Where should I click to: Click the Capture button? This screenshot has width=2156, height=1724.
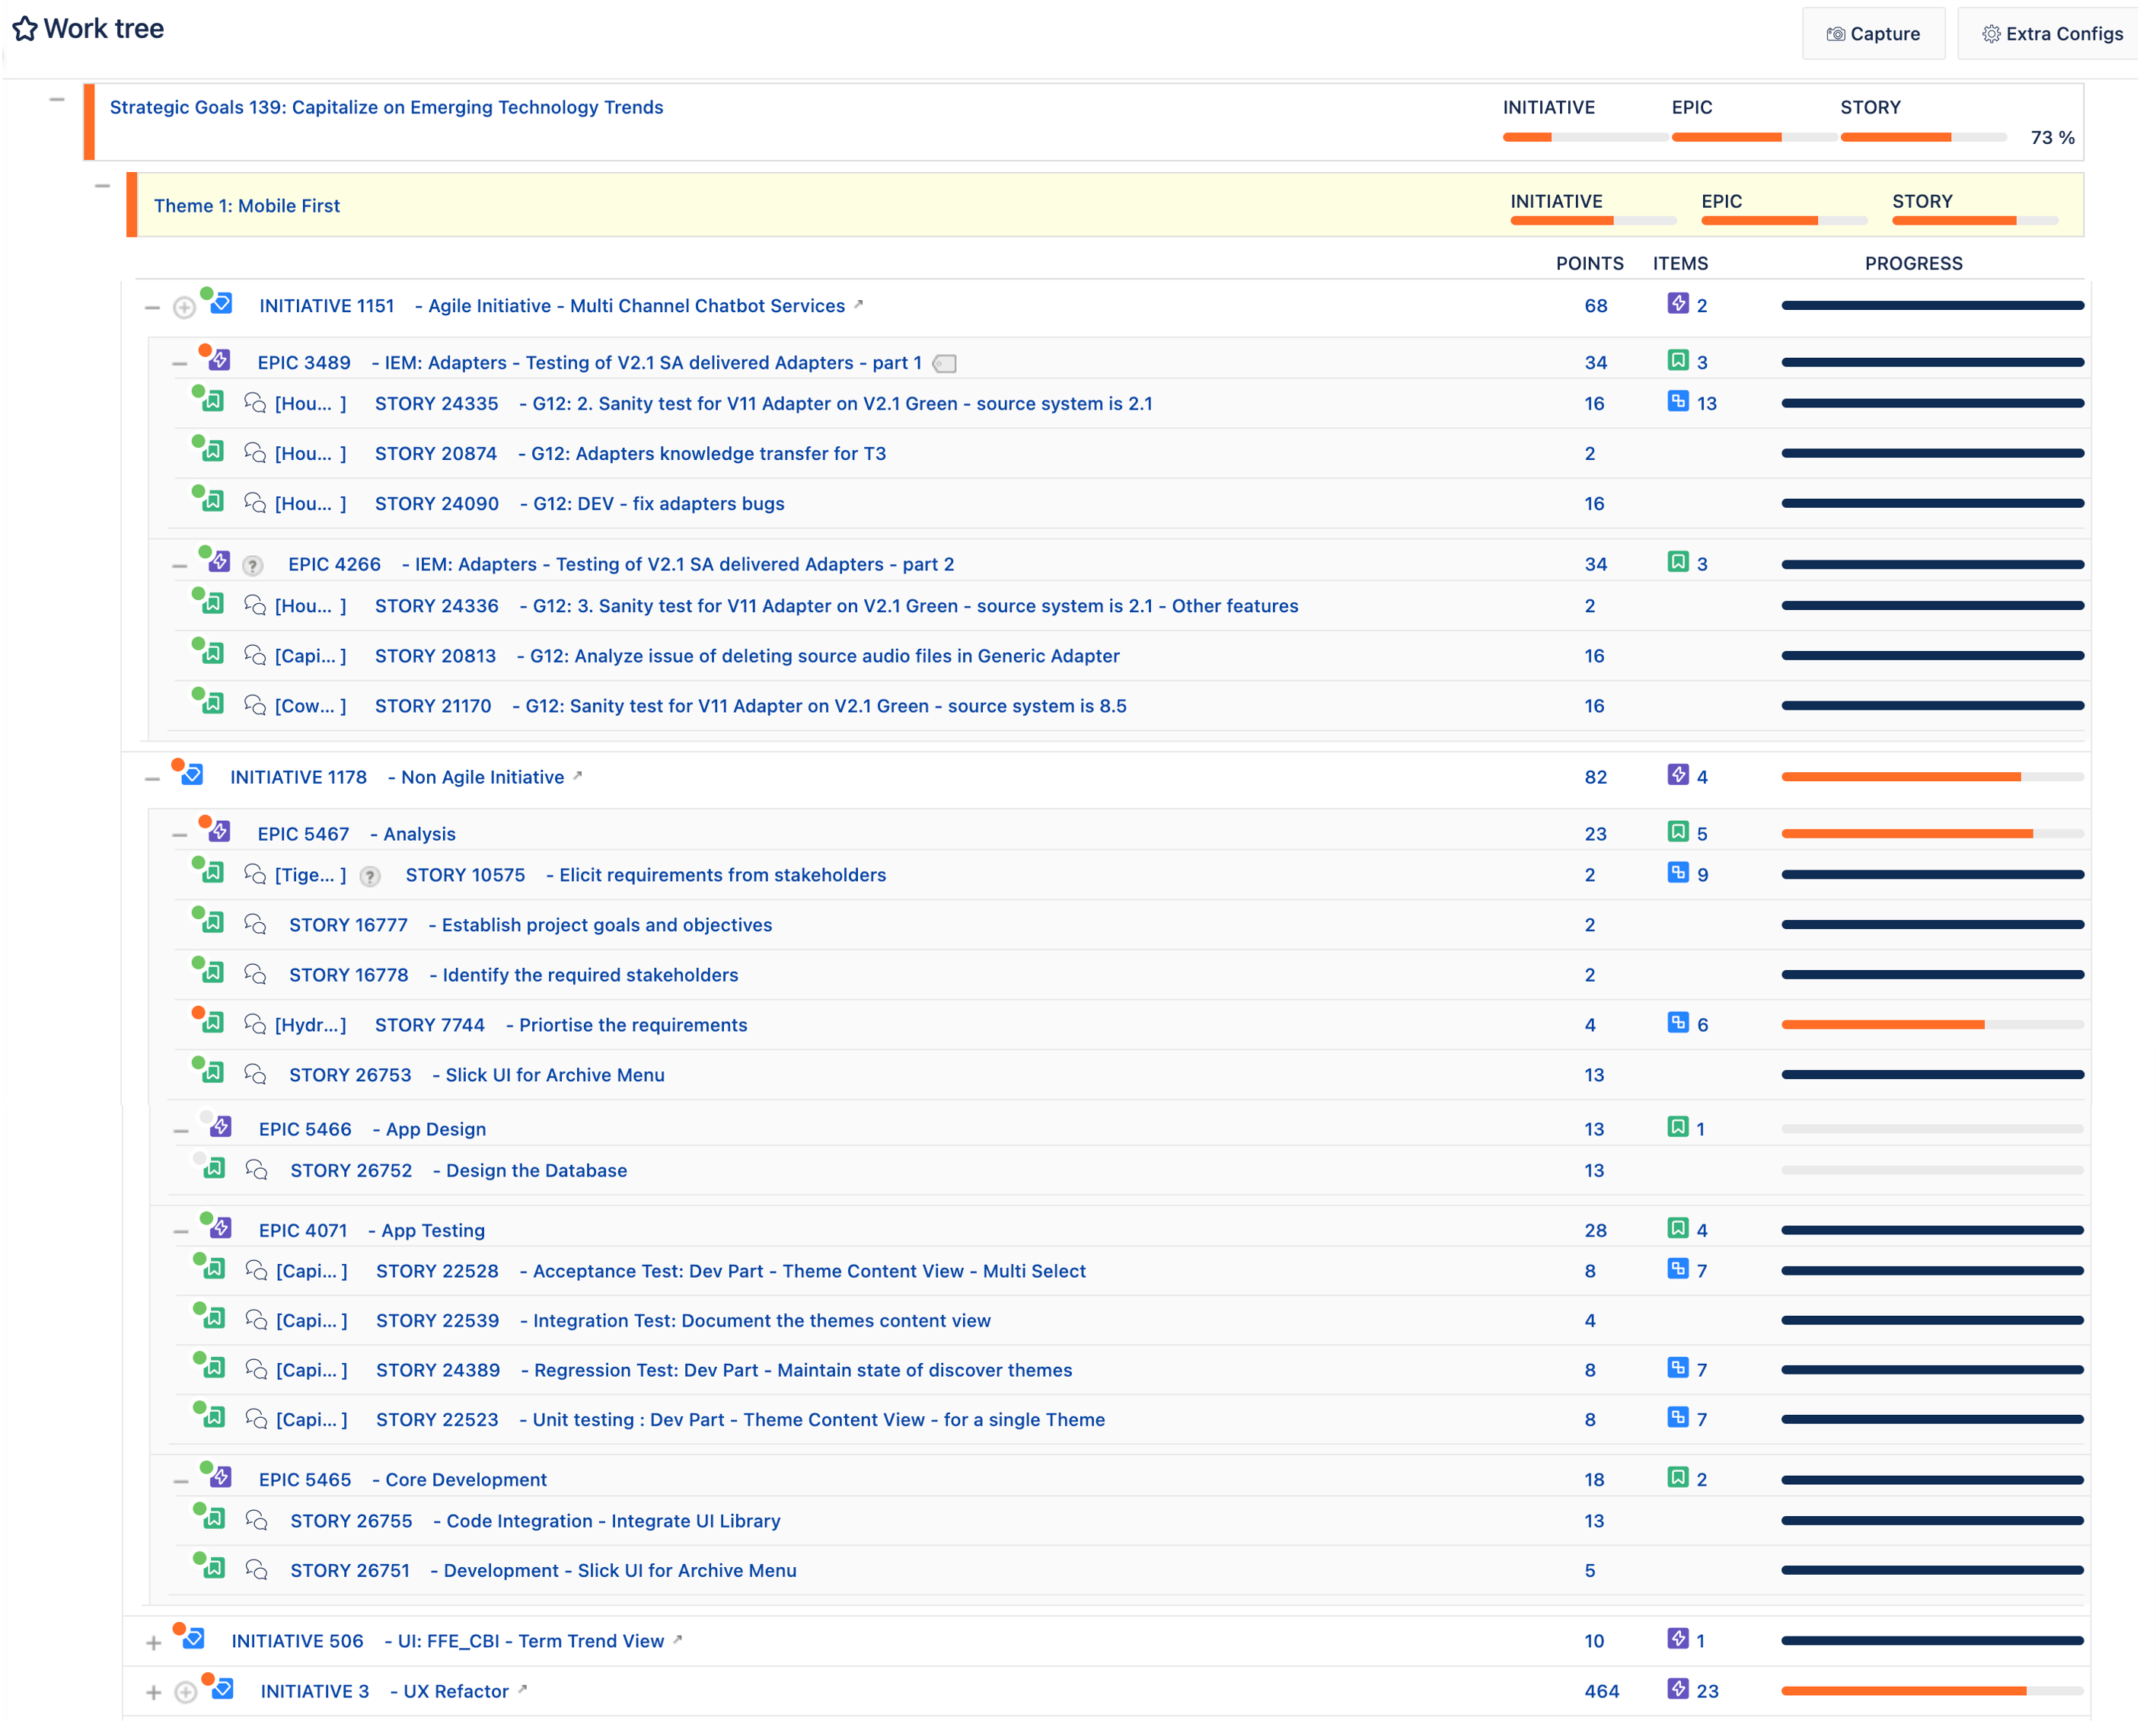click(1888, 34)
